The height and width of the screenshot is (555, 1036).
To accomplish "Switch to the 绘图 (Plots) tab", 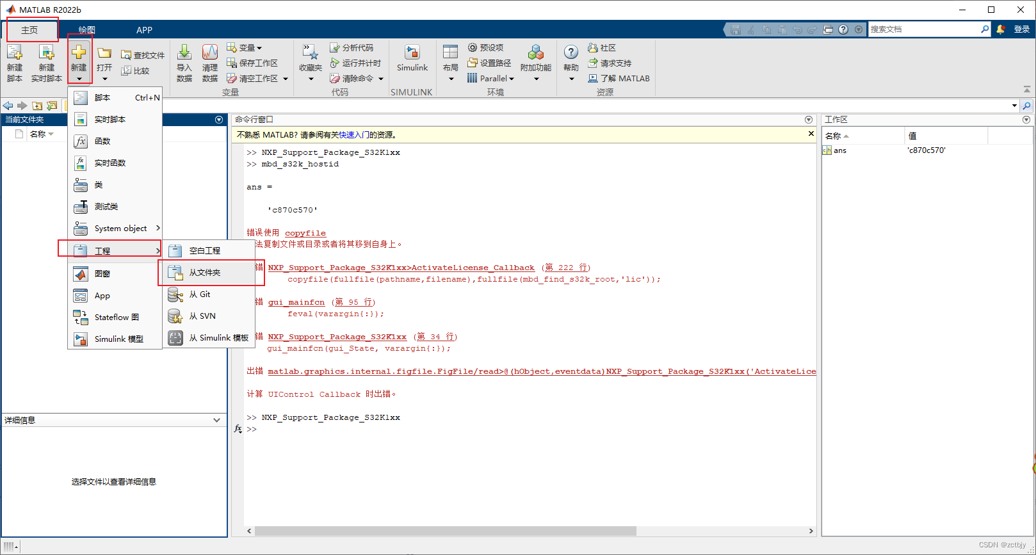I will (x=87, y=30).
